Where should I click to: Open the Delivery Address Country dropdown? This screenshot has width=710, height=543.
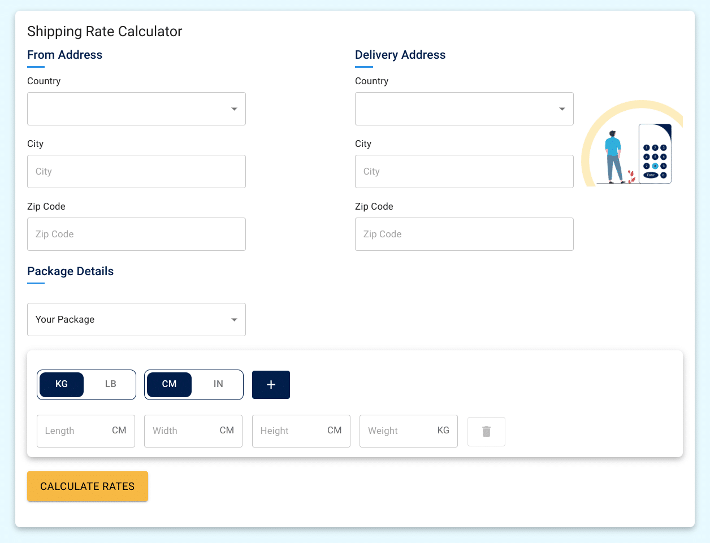coord(464,109)
